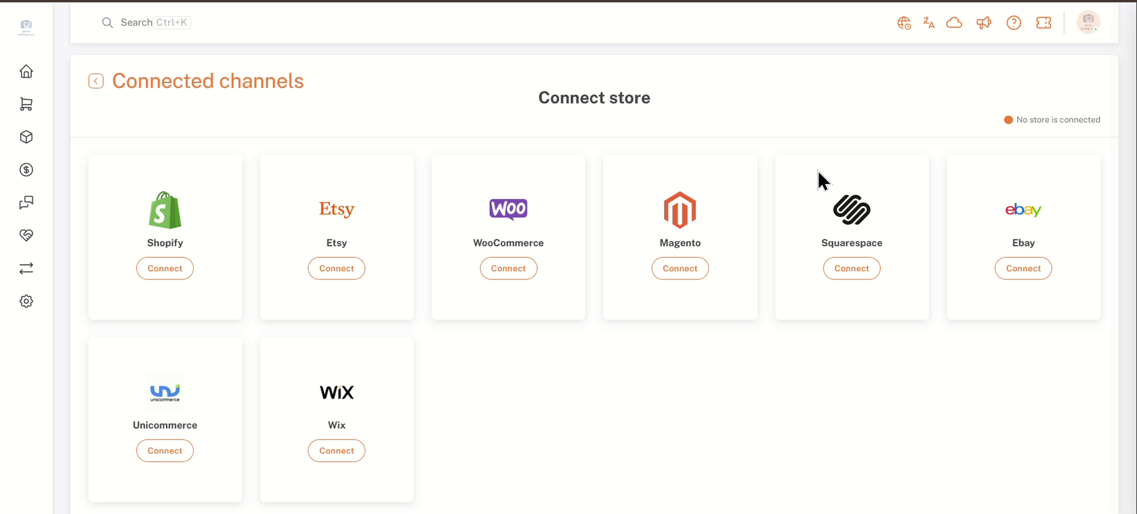Open the Home icon in sidebar
1137x514 pixels.
26,71
